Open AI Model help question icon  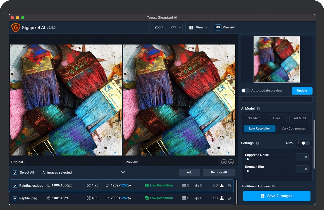tap(258, 109)
